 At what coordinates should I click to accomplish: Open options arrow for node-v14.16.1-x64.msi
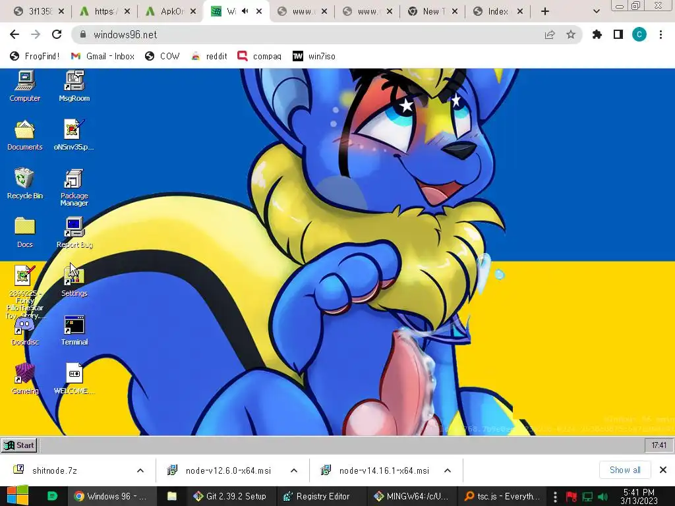coord(448,470)
